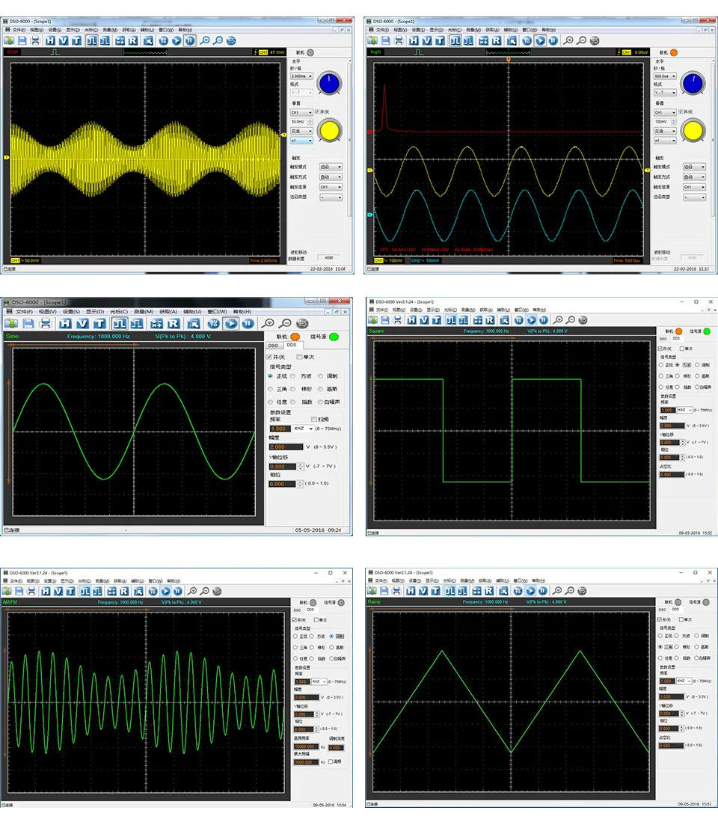718x828 pixels.
Task: Open the KHZ unit dropdown in the Sine window
Action: point(303,429)
